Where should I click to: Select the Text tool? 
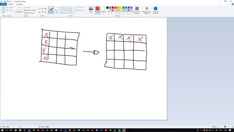click(x=45, y=9)
